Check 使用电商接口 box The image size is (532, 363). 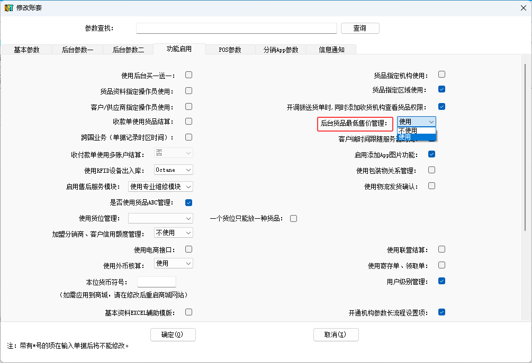188,249
